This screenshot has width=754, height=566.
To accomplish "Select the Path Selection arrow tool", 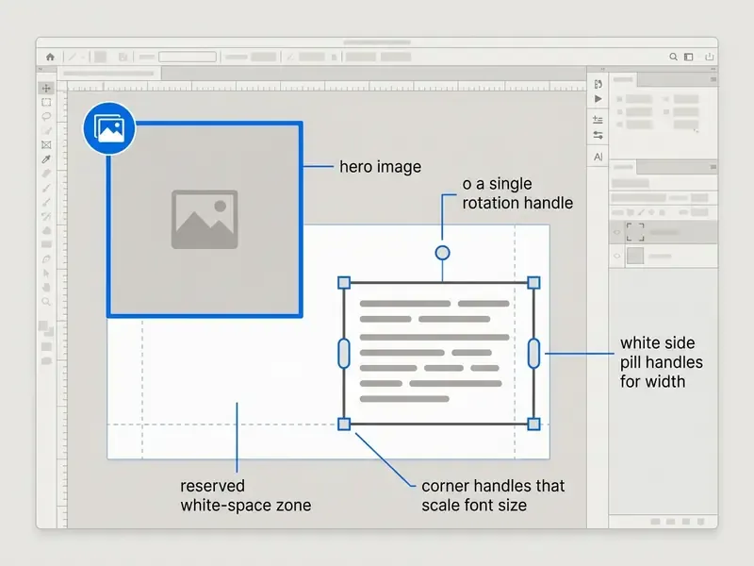I will click(x=46, y=274).
